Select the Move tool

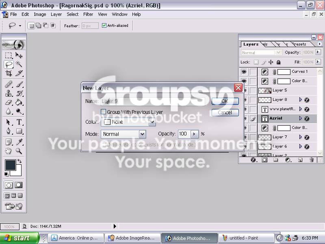point(19,55)
